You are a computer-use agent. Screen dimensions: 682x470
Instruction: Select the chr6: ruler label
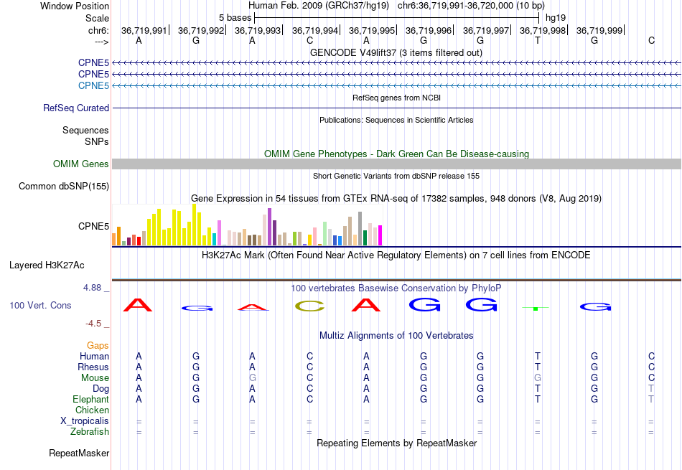99,30
